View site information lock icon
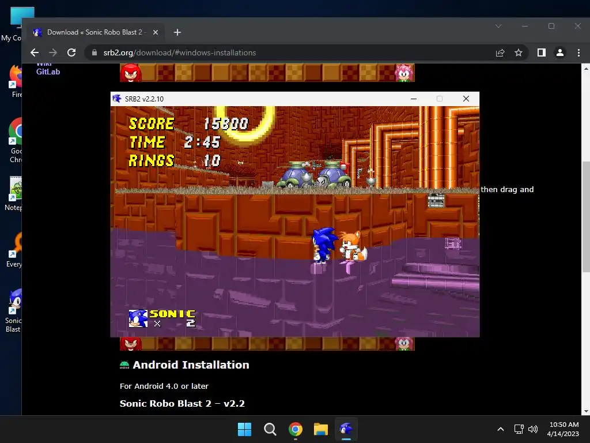The width and height of the screenshot is (590, 443). [x=94, y=52]
